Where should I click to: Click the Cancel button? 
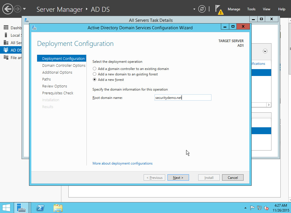point(233,177)
